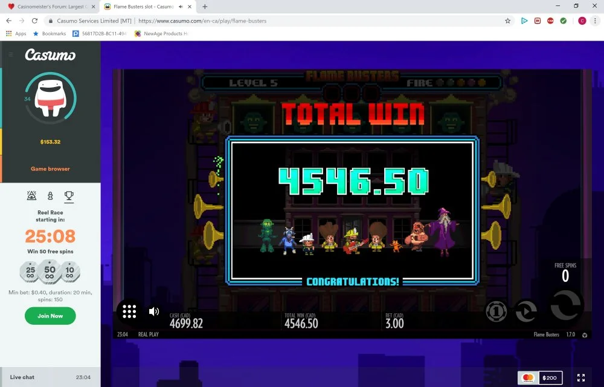Open the red round extension icon
Screen dimensions: 604x387
point(550,21)
